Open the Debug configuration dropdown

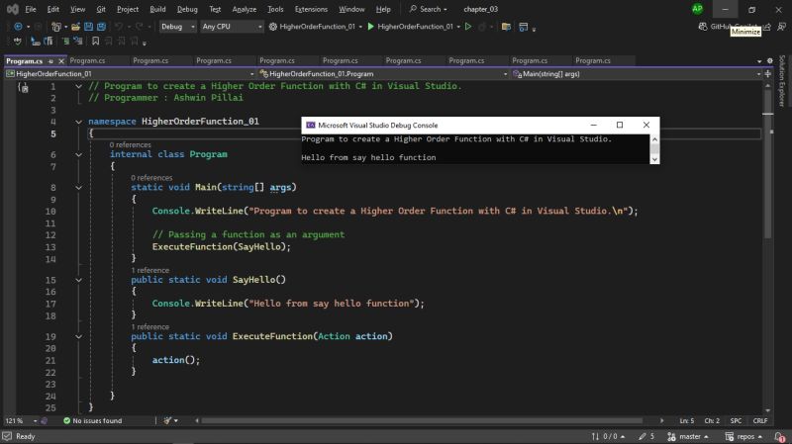pyautogui.click(x=177, y=27)
